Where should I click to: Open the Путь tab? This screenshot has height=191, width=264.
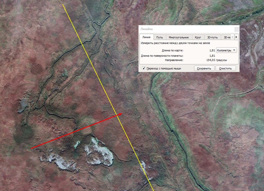(x=160, y=37)
